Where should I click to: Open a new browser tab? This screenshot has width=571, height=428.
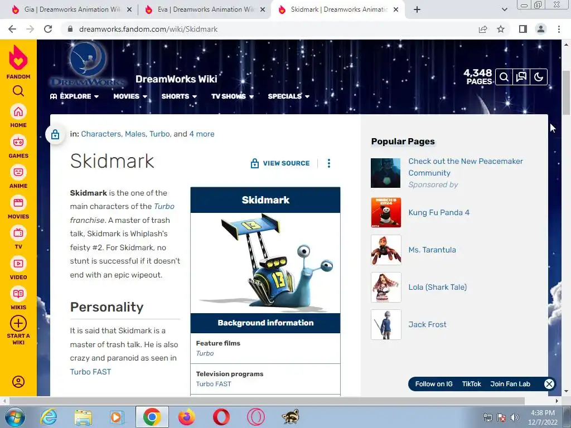tap(417, 10)
